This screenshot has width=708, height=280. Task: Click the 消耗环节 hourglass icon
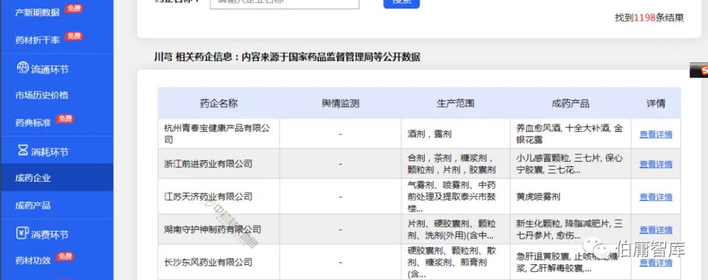[x=22, y=150]
